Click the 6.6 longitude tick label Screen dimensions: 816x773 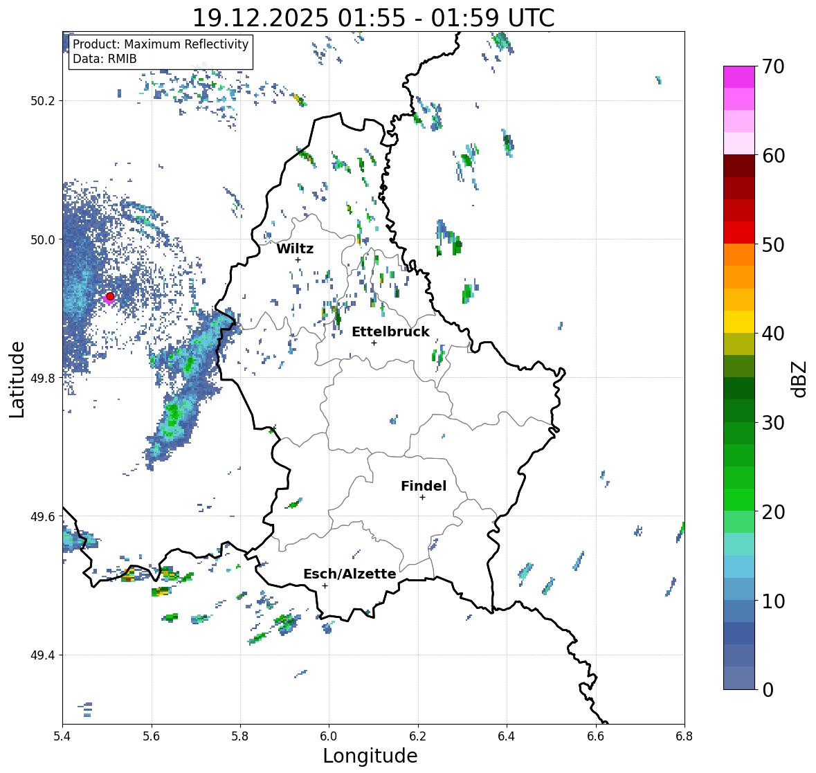coord(596,736)
